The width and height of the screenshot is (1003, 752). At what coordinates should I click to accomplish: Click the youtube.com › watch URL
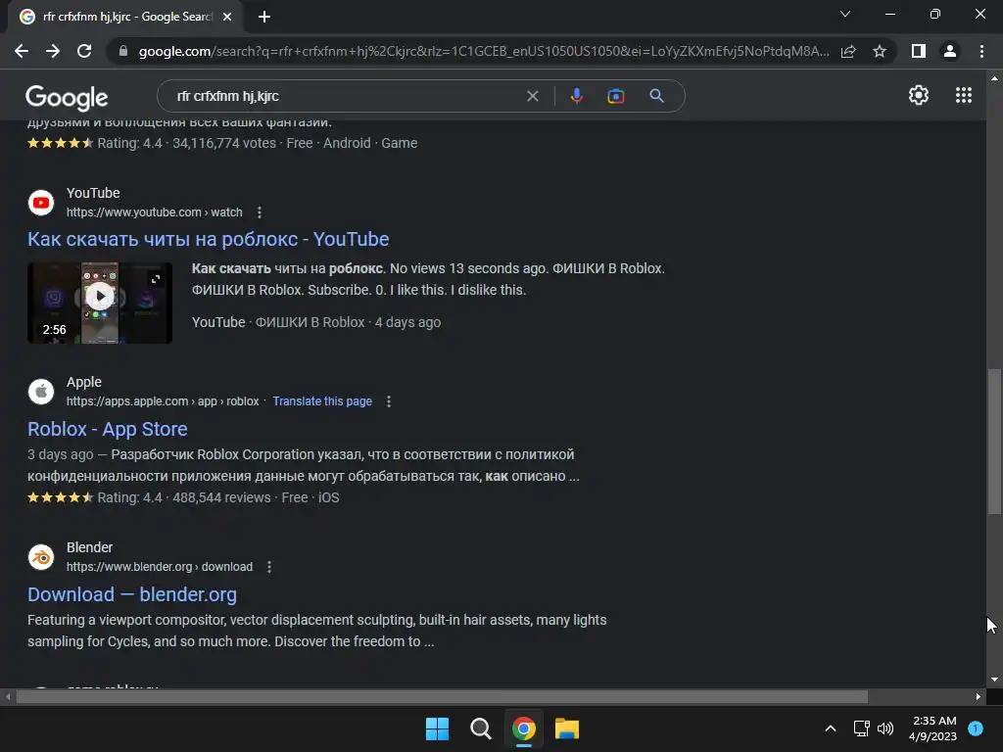[x=154, y=212]
